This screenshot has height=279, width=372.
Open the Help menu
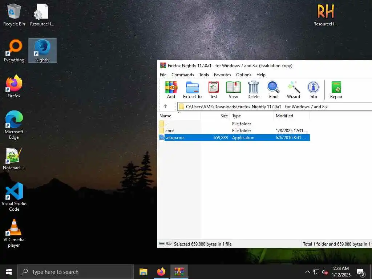pos(261,75)
